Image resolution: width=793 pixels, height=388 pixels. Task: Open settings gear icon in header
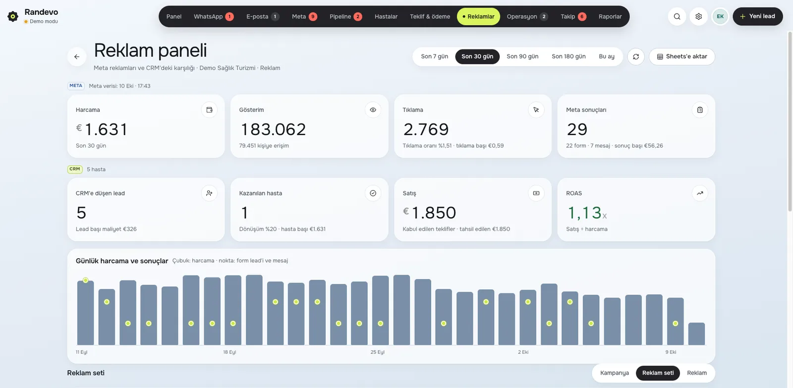(x=698, y=16)
